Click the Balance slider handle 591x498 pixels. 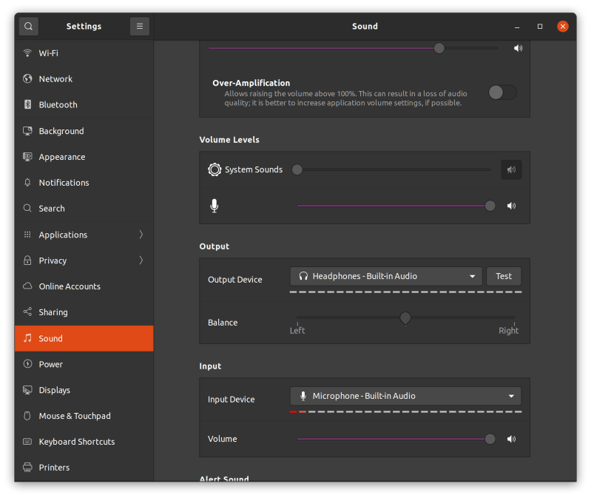(405, 318)
